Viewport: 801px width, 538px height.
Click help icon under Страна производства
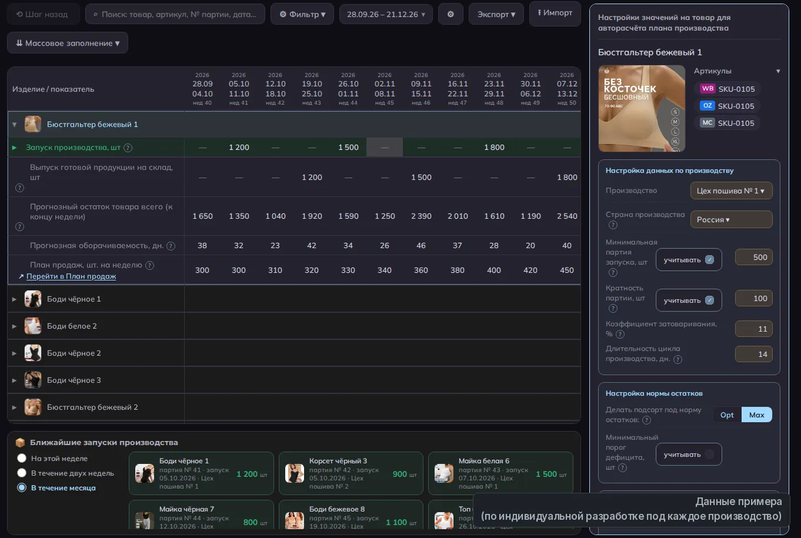point(613,225)
